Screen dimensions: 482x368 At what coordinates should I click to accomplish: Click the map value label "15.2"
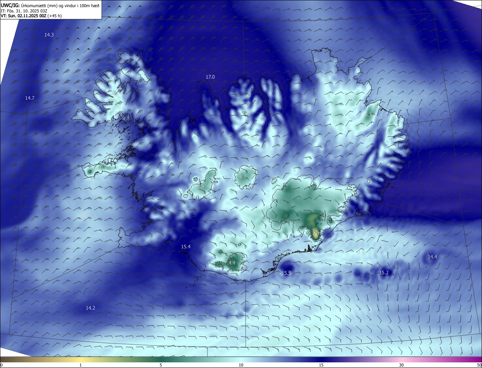[384, 272]
